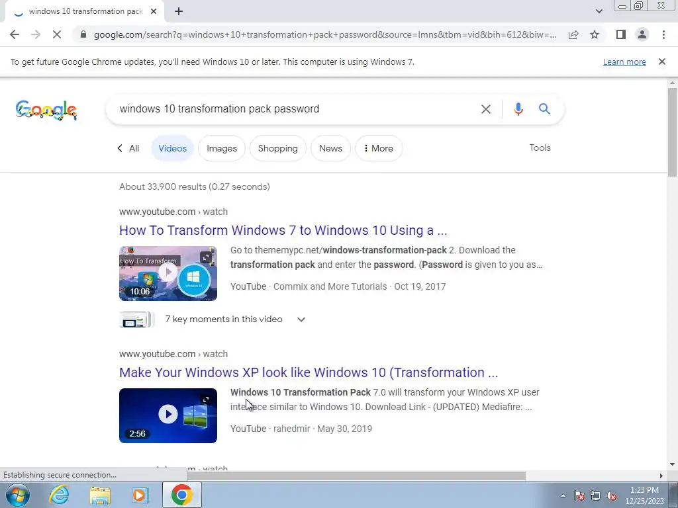Go back to the previous page

coord(15,34)
